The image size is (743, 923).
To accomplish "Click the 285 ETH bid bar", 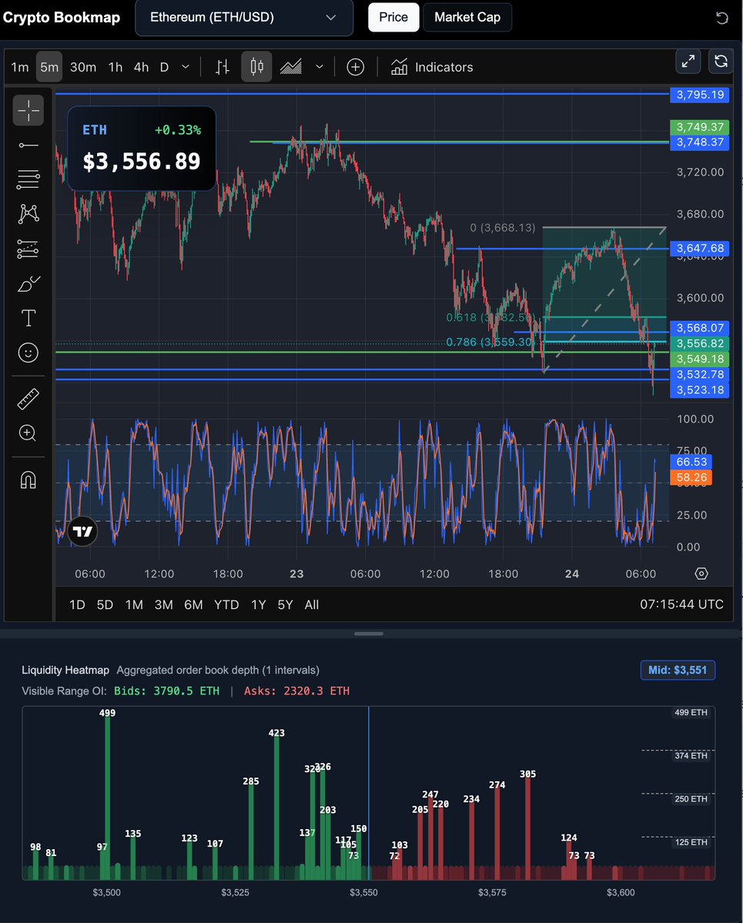I will (x=251, y=832).
